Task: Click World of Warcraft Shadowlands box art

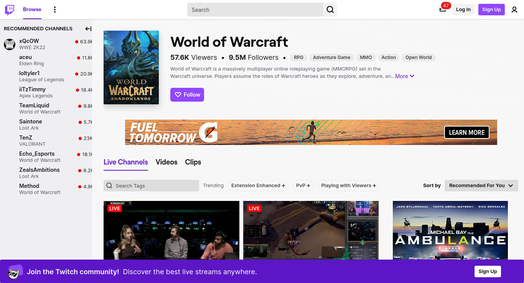Action: (131, 67)
